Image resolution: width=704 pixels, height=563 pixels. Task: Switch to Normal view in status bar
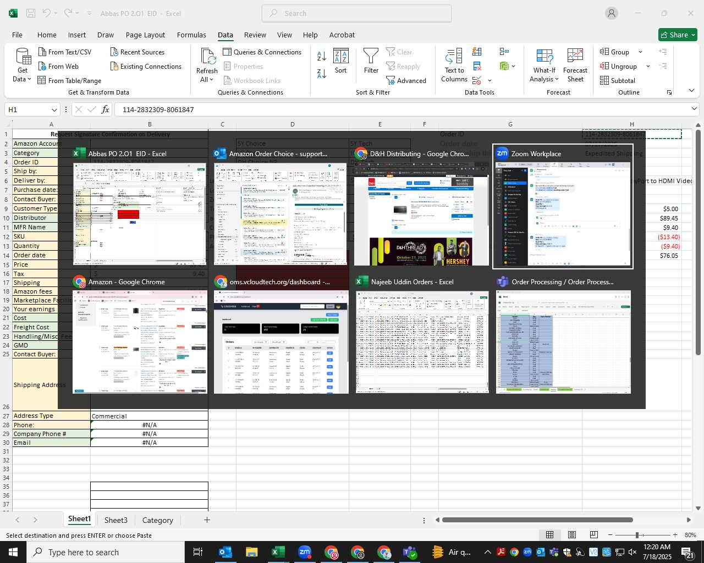[549, 535]
